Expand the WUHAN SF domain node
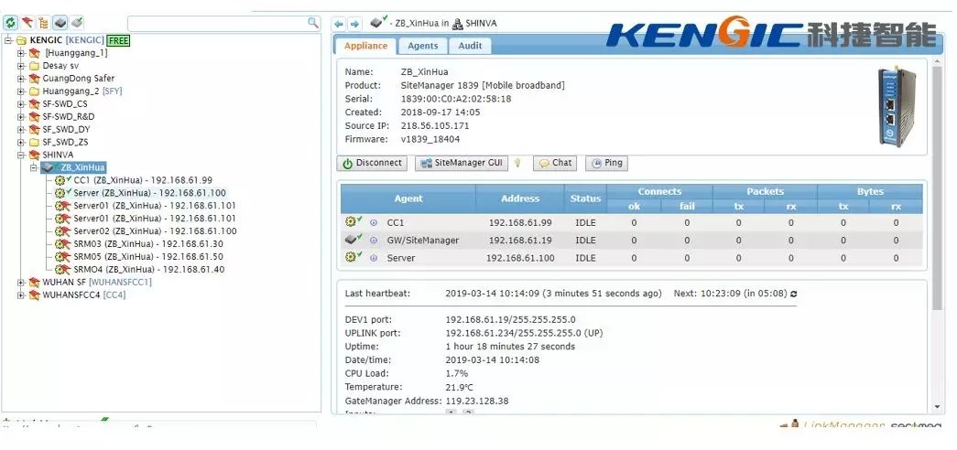Viewport: 957px width, 450px height. pos(21,283)
